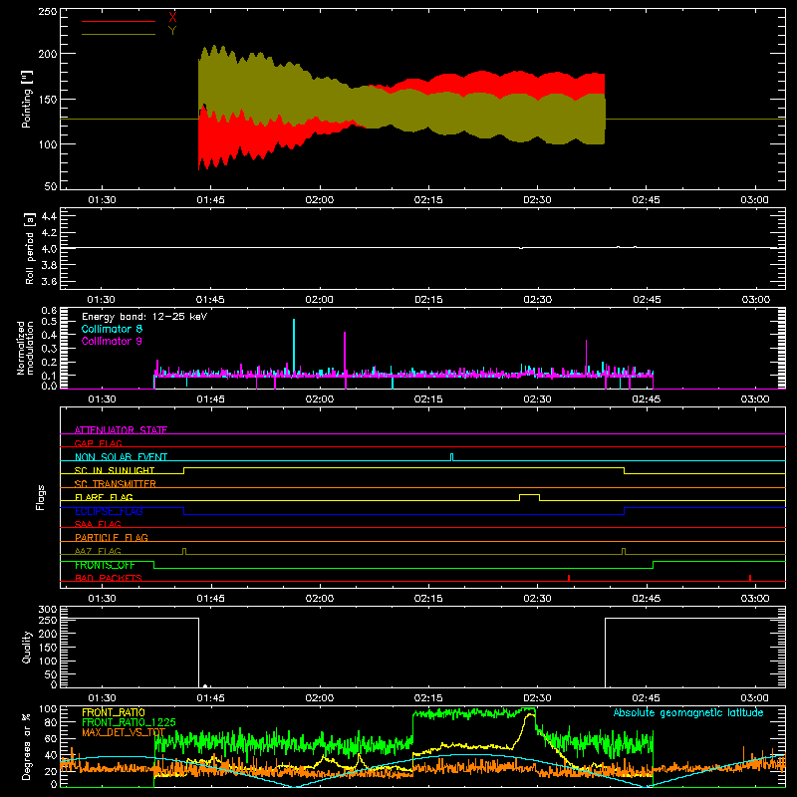This screenshot has height=797, width=797.
Task: Click the quality rise edge near 02:39
Action: pyautogui.click(x=605, y=653)
